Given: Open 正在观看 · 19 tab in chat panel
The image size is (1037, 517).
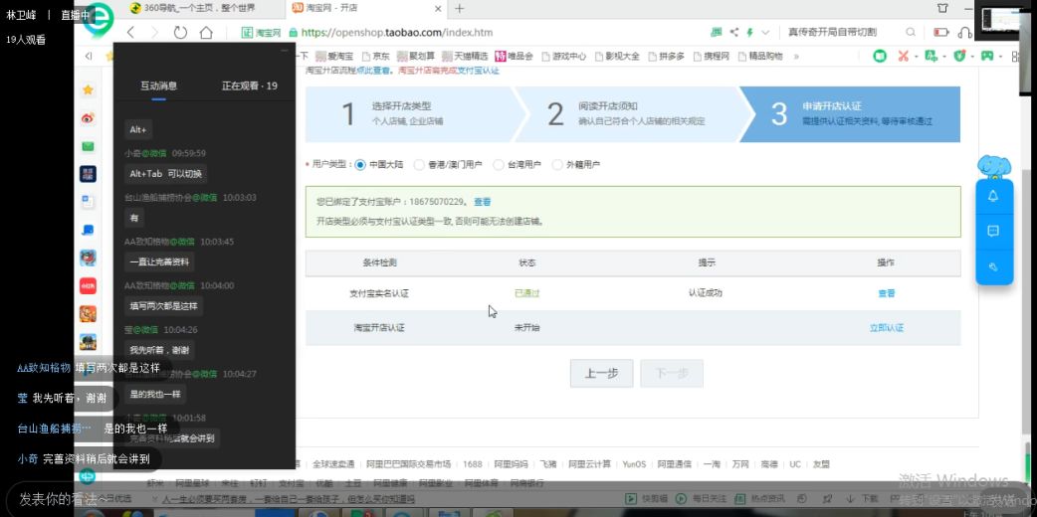Looking at the screenshot, I should (x=250, y=86).
